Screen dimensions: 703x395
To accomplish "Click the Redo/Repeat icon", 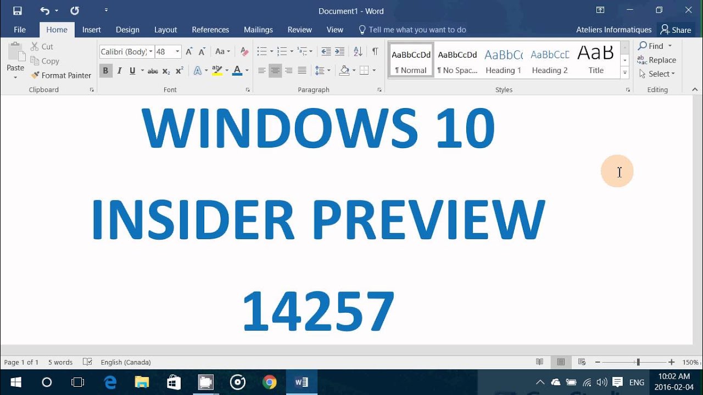I will [75, 10].
